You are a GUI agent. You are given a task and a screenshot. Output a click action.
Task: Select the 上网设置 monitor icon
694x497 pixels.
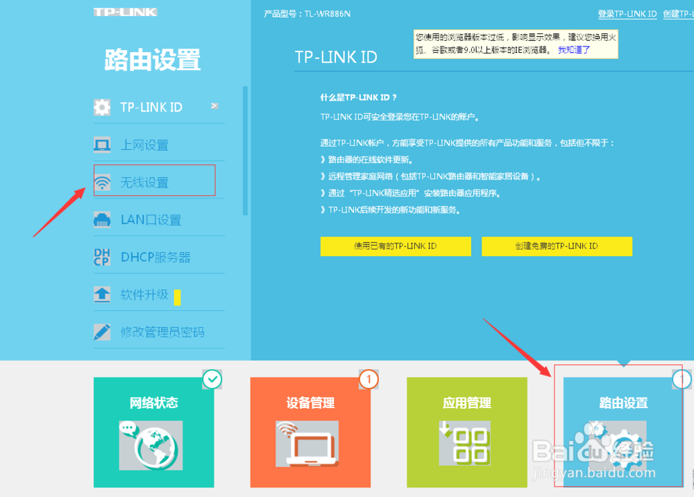click(101, 144)
